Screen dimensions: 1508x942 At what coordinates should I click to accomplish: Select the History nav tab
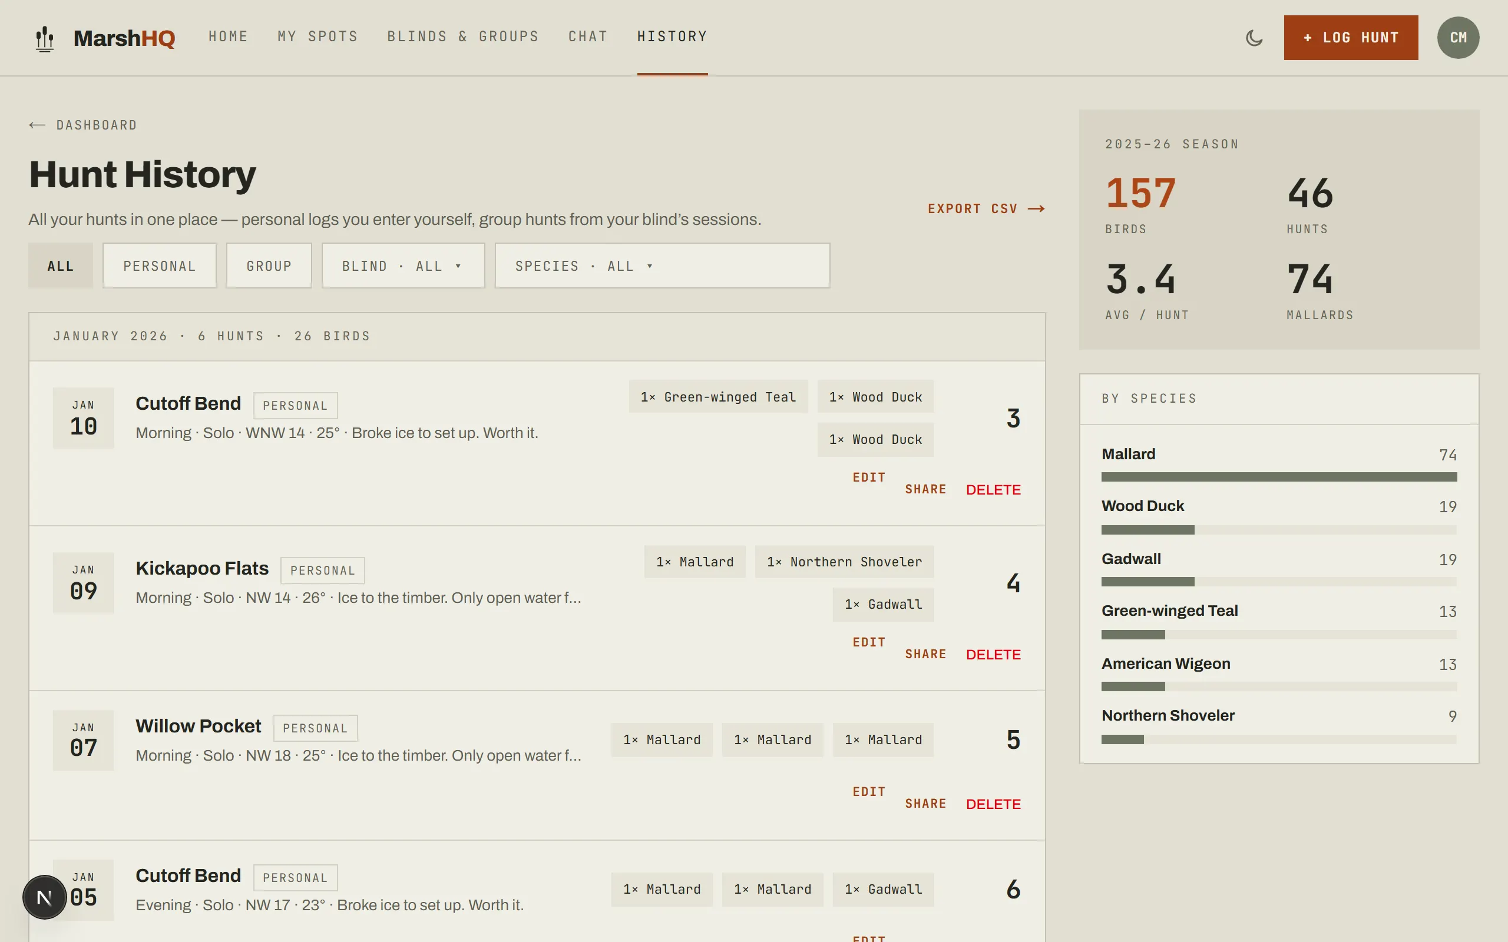coord(672,37)
